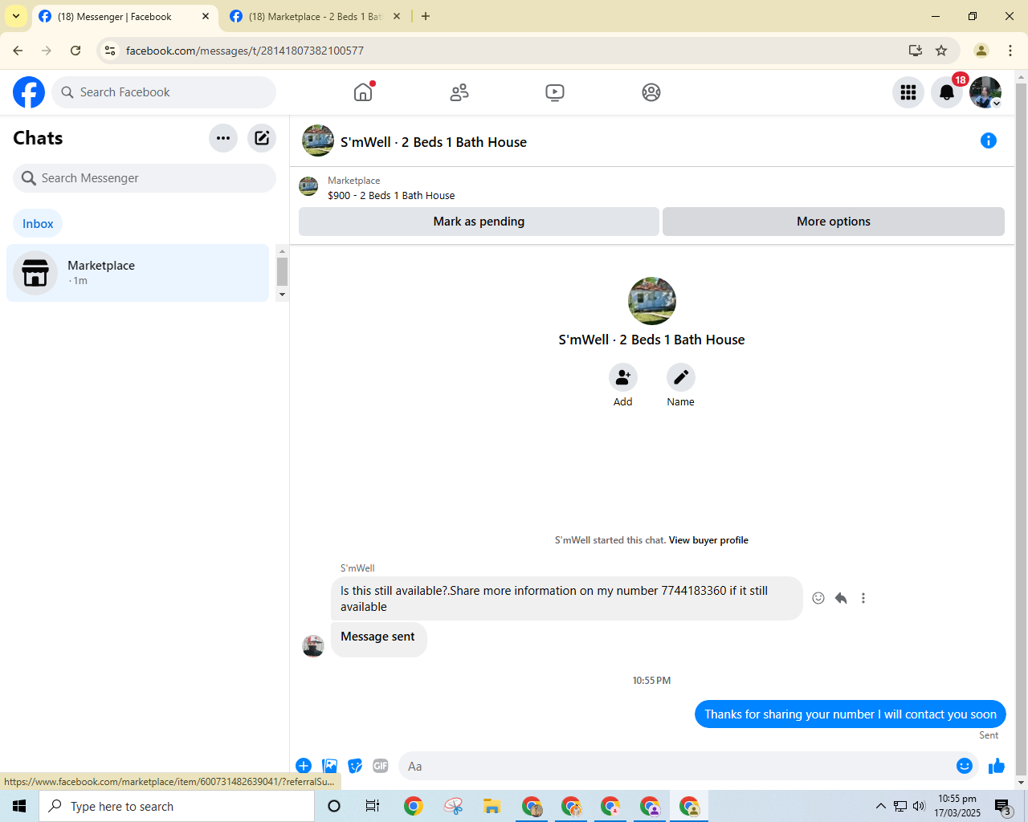This screenshot has height=822, width=1028.
Task: Show hidden system tray icons
Action: (881, 806)
